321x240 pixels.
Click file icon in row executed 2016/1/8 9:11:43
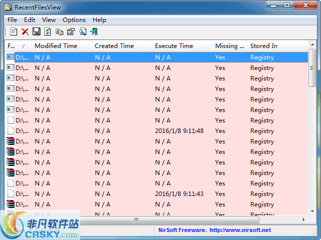coord(11,193)
